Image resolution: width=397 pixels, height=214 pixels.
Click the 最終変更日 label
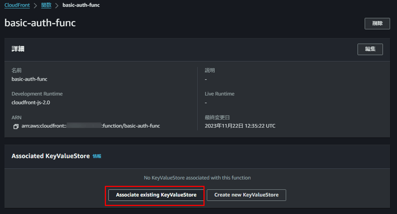pyautogui.click(x=217, y=117)
